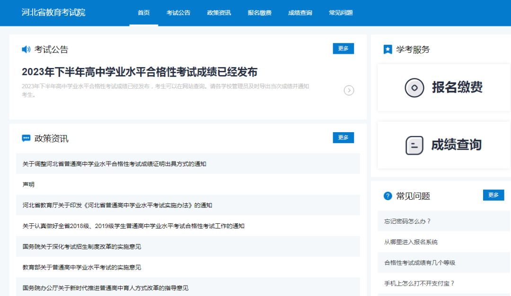Expand more items via 考试公告 更多
The height and width of the screenshot is (296, 511).
coord(343,49)
